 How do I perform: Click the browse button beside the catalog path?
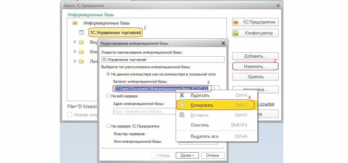pyautogui.click(x=217, y=88)
